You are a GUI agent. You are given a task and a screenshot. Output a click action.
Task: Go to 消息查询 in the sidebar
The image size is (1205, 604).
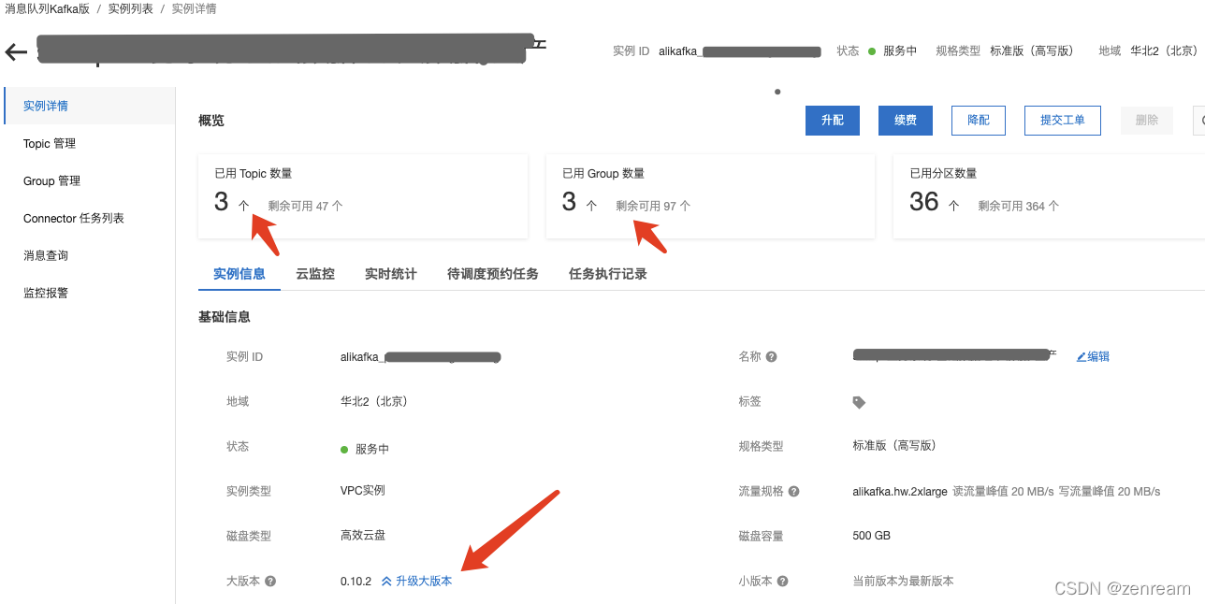tap(46, 254)
